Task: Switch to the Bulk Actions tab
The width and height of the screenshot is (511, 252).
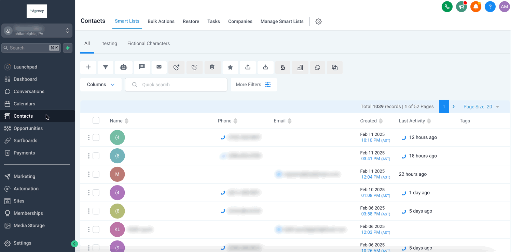Action: [161, 21]
